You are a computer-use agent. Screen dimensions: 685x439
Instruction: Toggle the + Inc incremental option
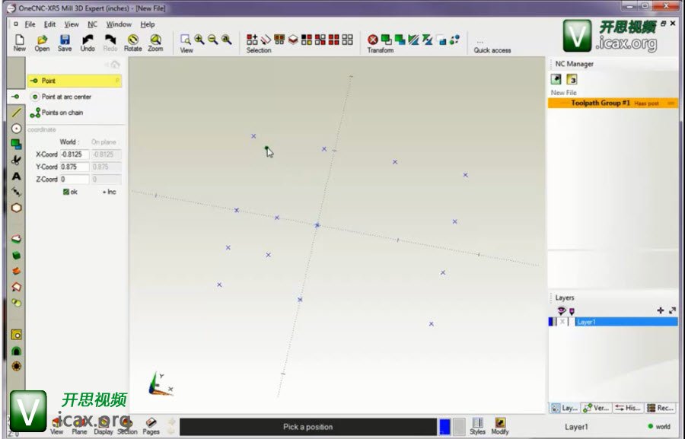click(109, 192)
